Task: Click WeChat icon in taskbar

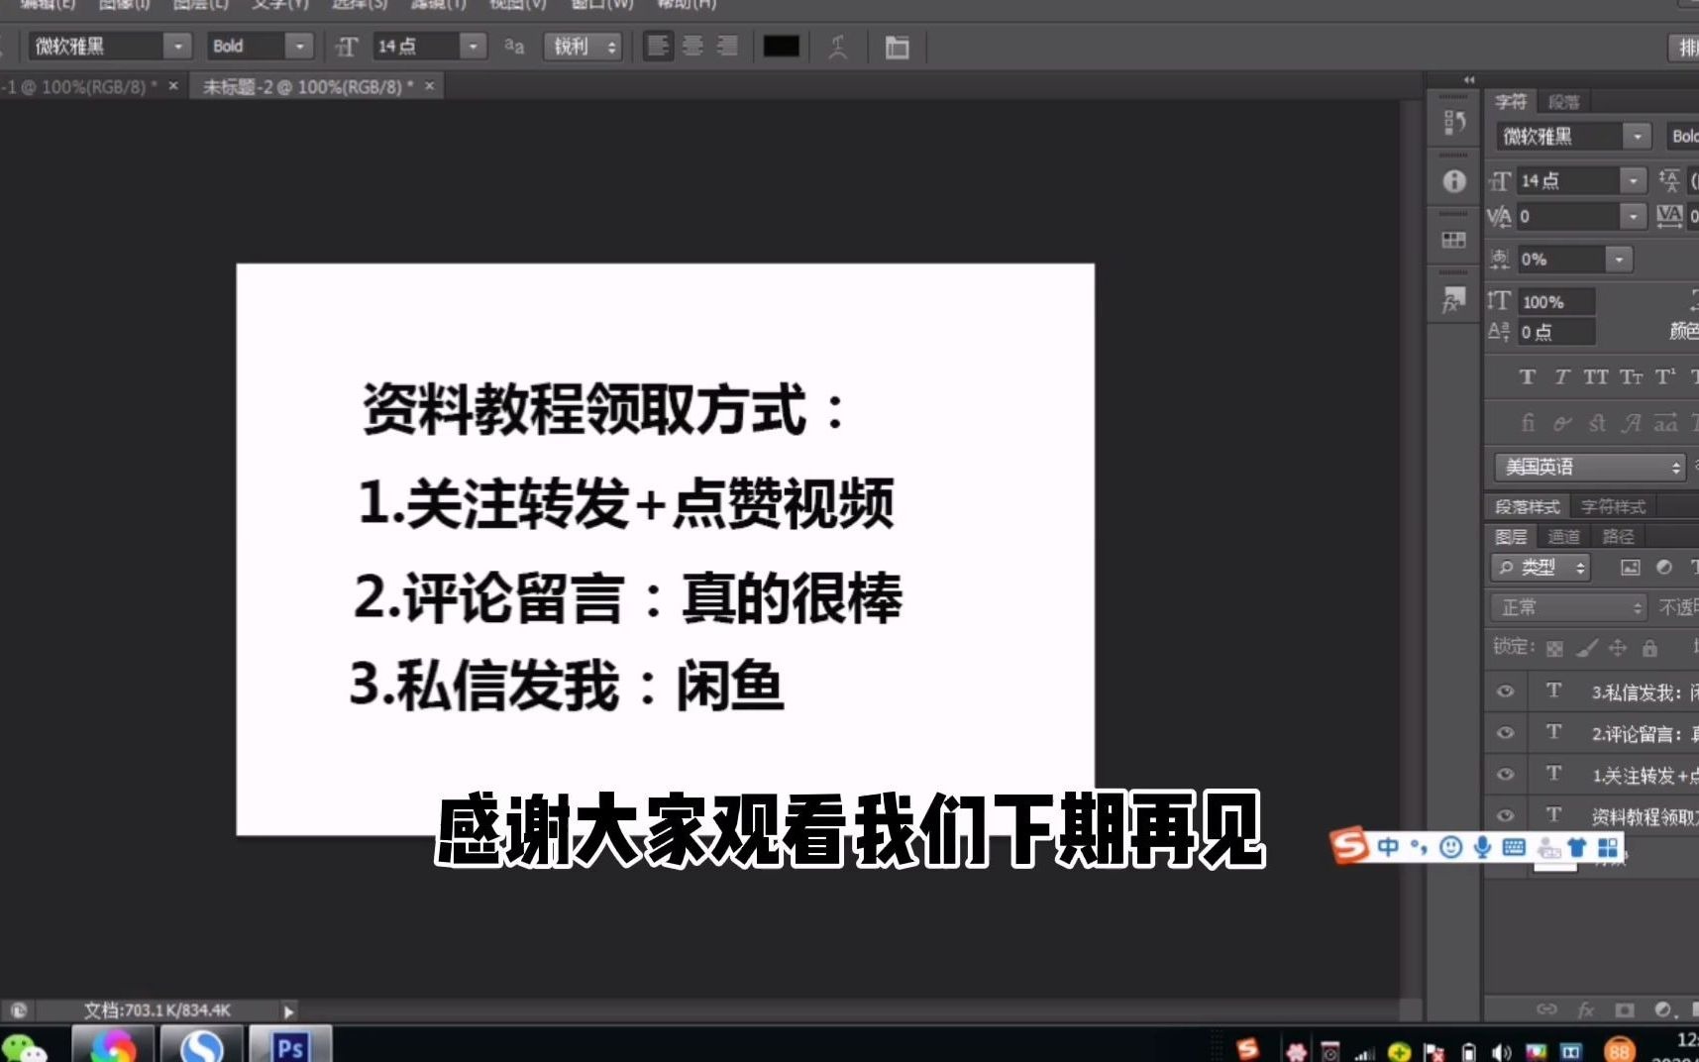Action: coord(26,1047)
